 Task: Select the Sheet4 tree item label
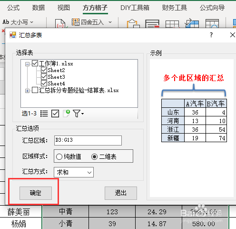click(56, 83)
